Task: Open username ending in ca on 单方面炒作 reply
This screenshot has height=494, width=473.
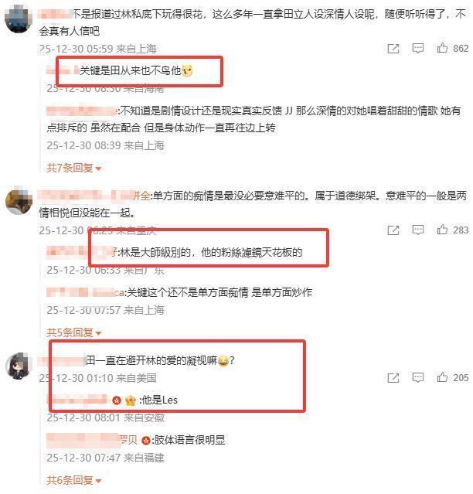Action: 85,292
